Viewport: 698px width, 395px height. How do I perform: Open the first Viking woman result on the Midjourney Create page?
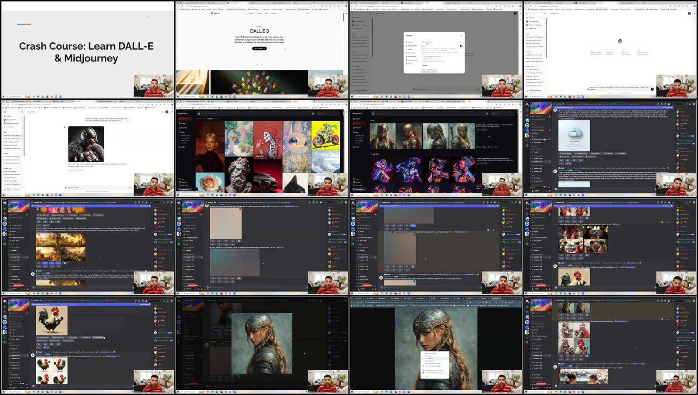[383, 136]
